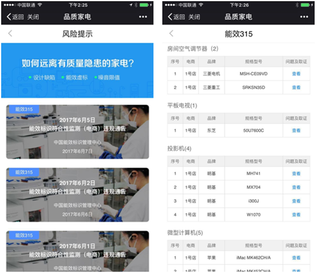The height and width of the screenshot is (273, 317).
Task: Tap Wi-Fi icon in right phone status bar
Action: [x=201, y=5]
